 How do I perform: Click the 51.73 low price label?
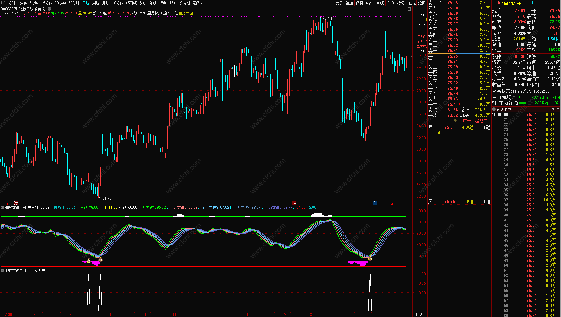[107, 198]
